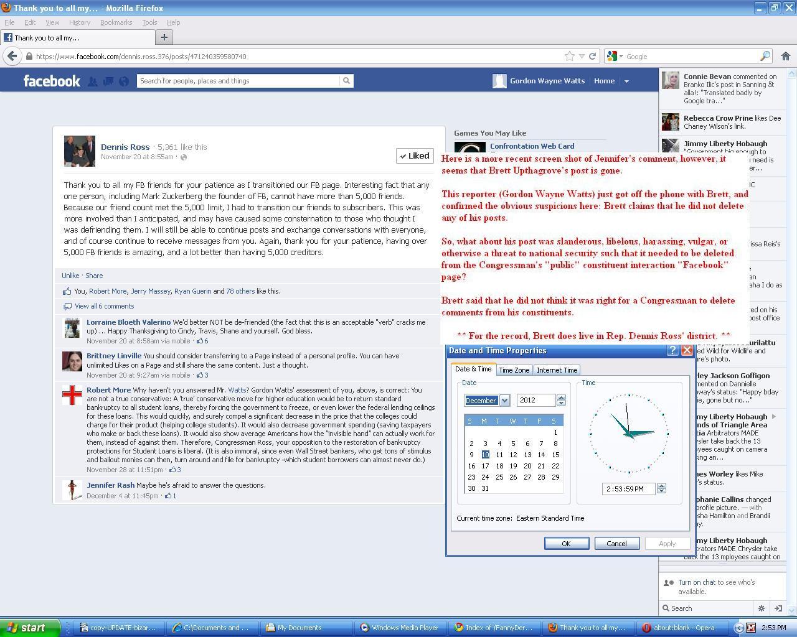Click like thumb on Brittney Linville's comment

tap(200, 375)
